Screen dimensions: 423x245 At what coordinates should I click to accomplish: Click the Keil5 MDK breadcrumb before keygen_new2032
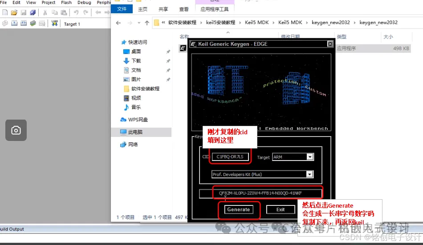(x=290, y=22)
